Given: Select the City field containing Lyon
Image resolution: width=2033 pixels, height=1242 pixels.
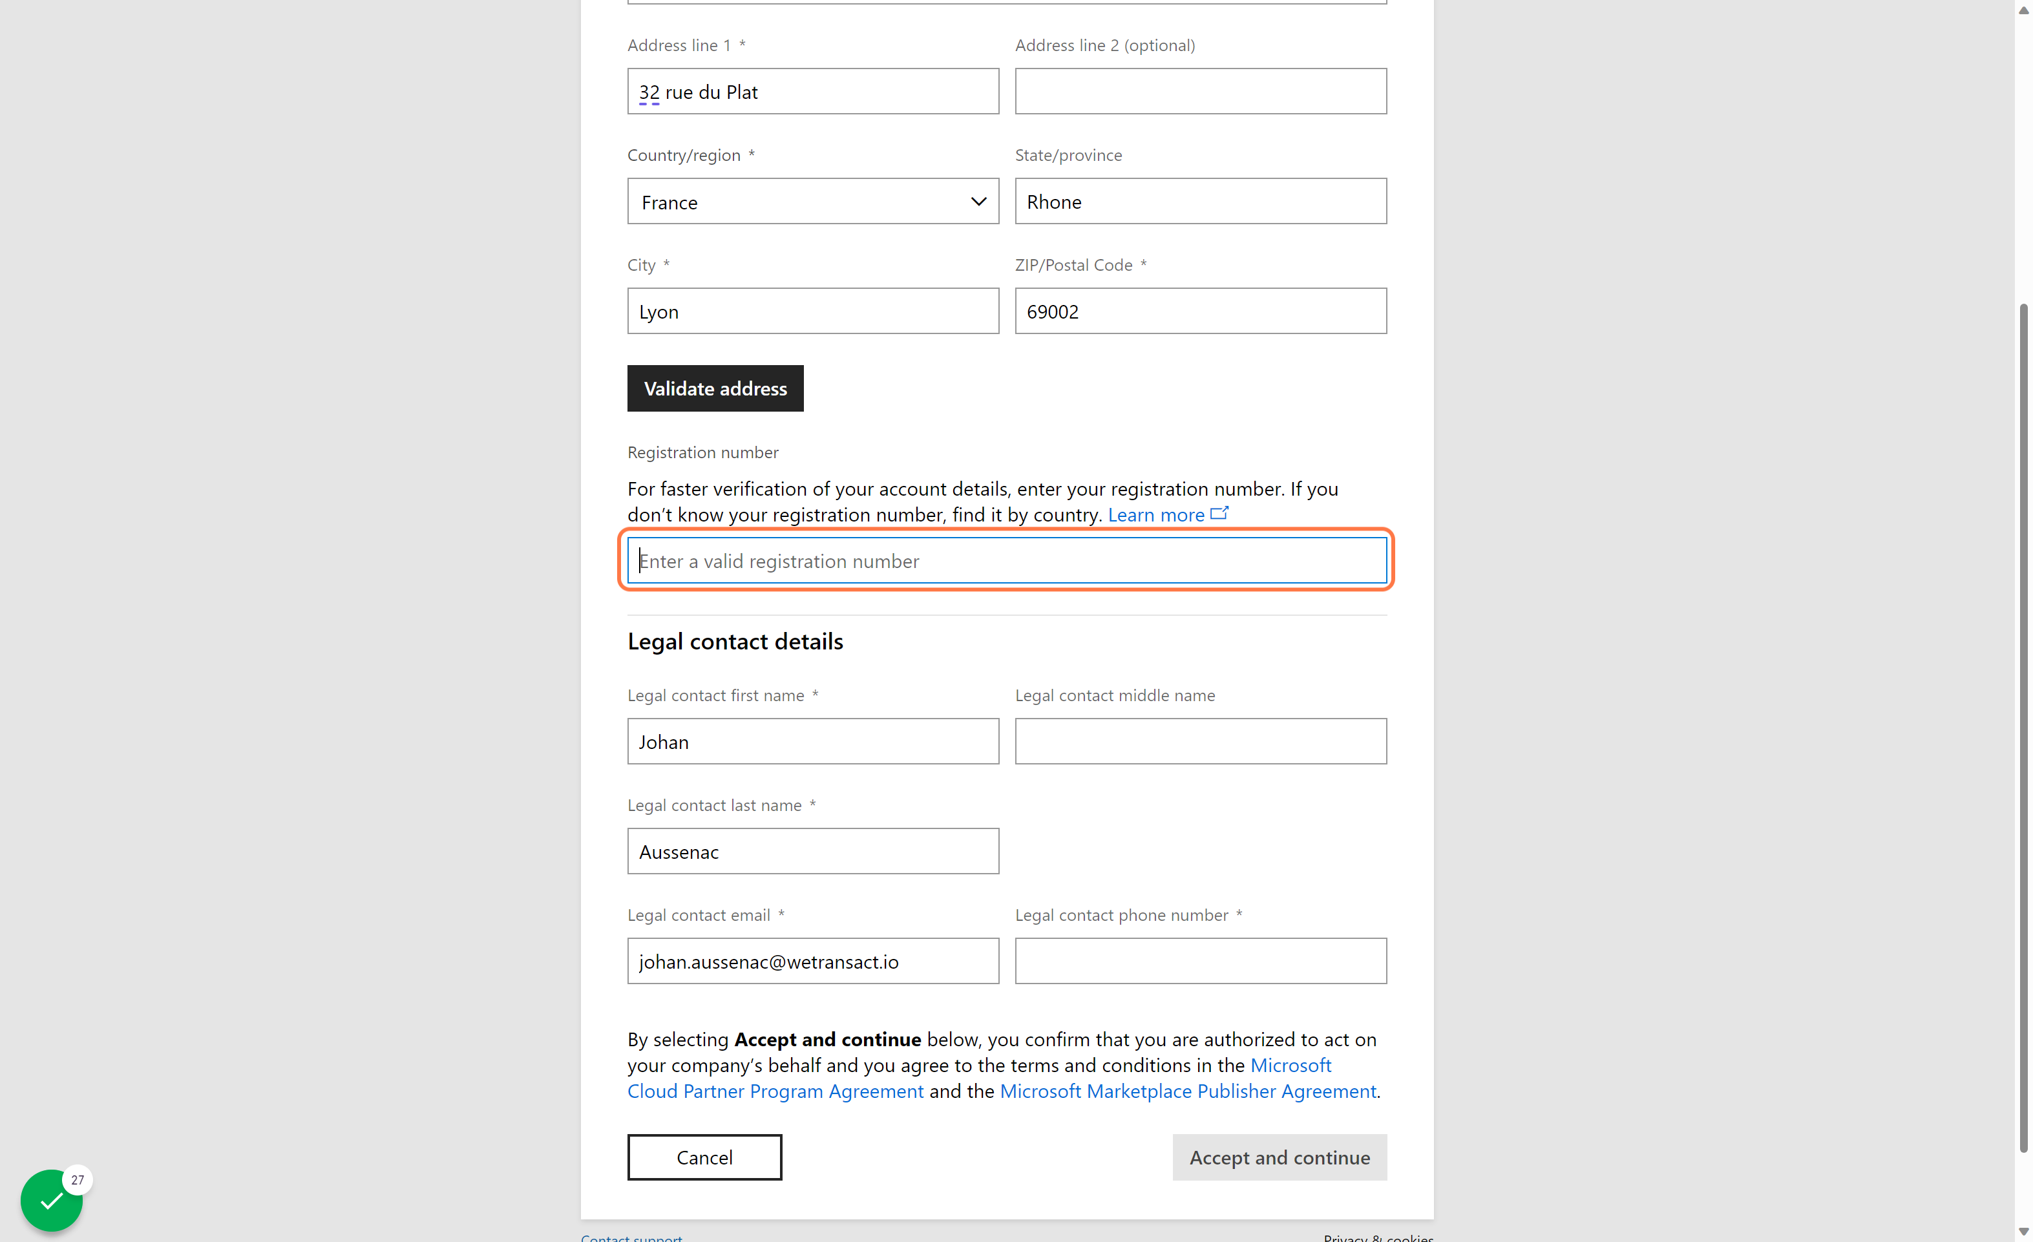Looking at the screenshot, I should (x=813, y=311).
